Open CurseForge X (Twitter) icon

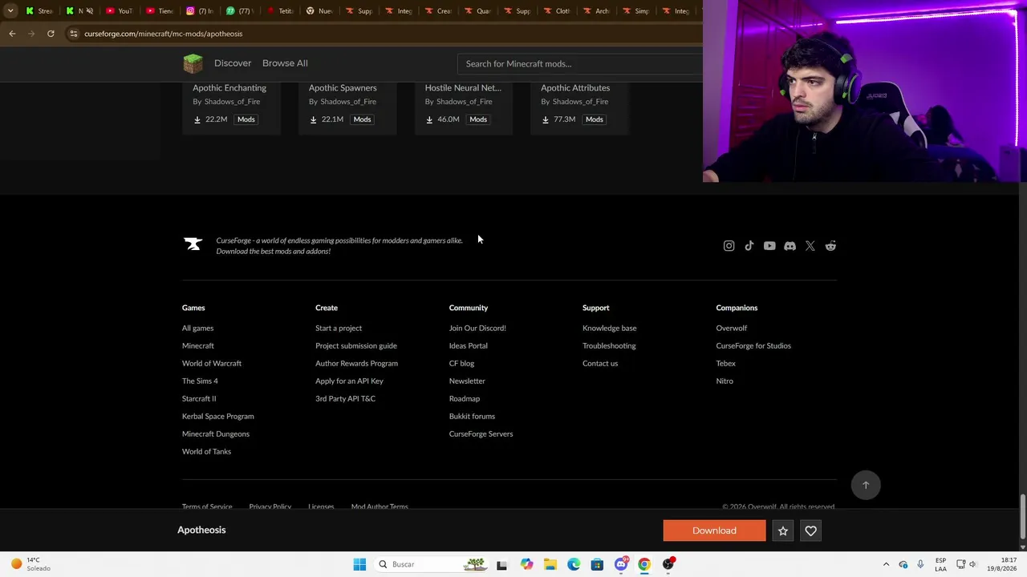pyautogui.click(x=810, y=246)
